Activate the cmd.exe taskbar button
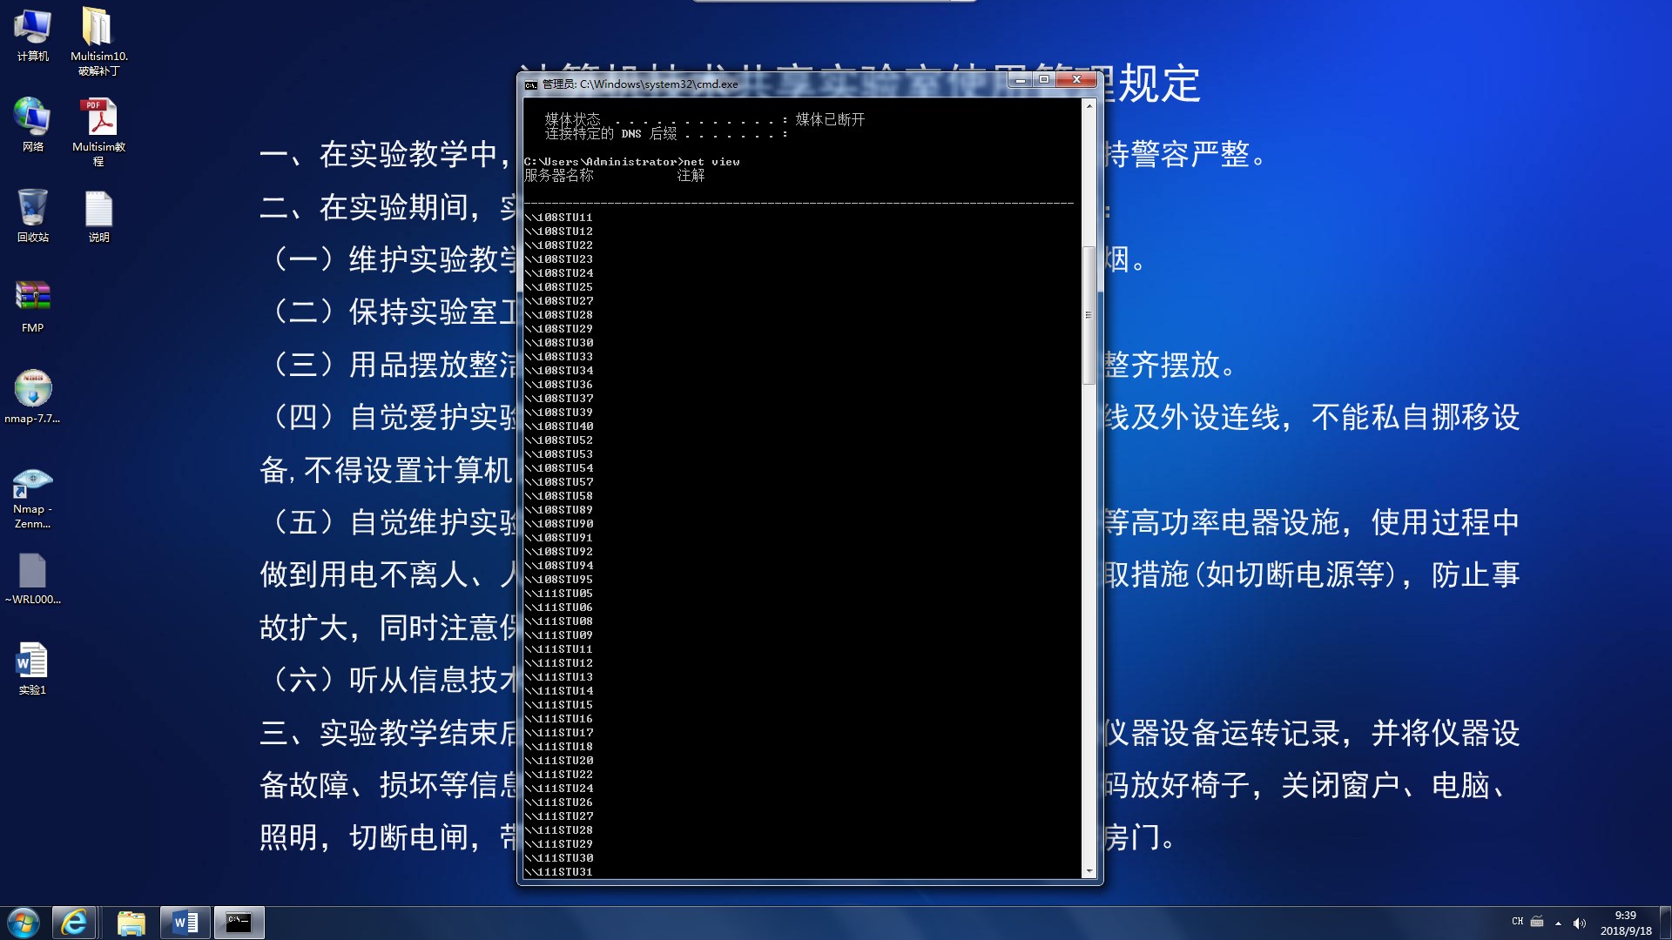The width and height of the screenshot is (1672, 940). [239, 923]
